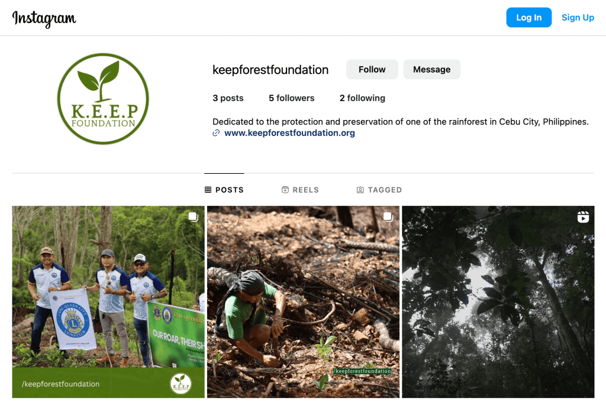Select the POSTS tab
This screenshot has width=606, height=408.
[224, 190]
